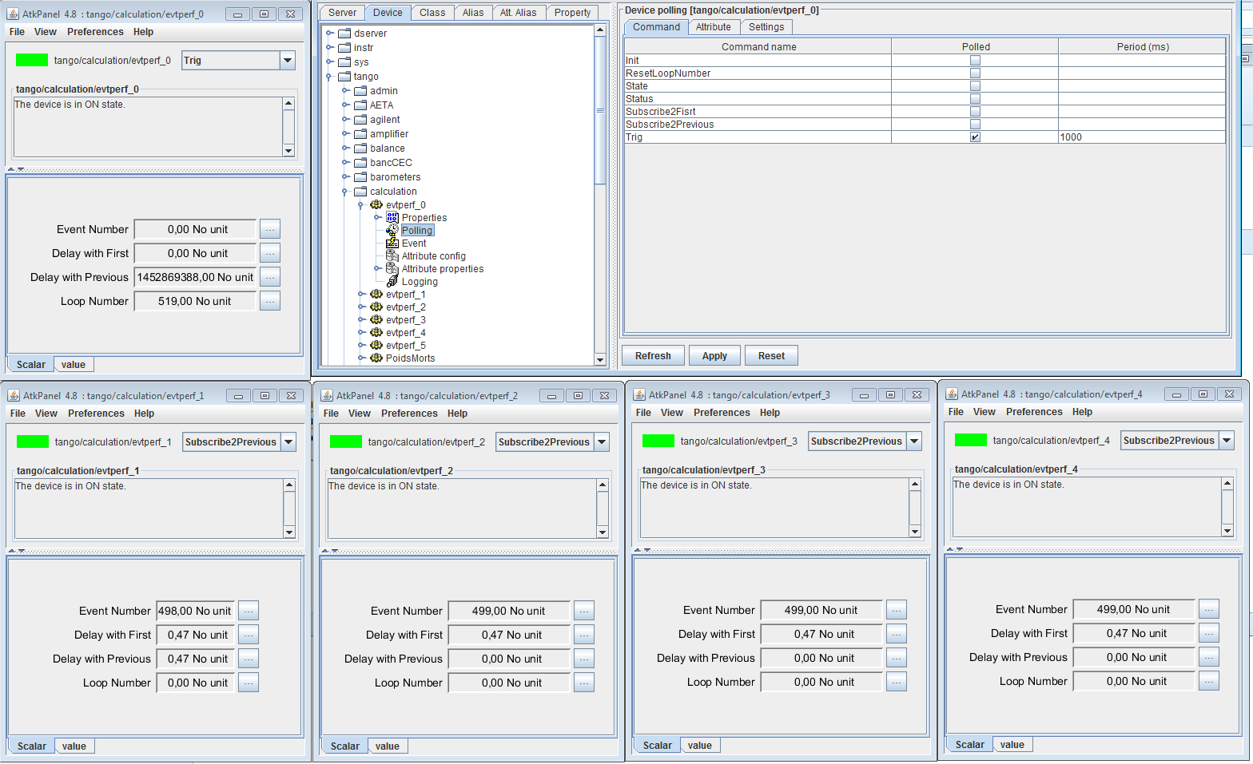This screenshot has width=1253, height=764.
Task: Switch to the Server tab
Action: pos(342,13)
